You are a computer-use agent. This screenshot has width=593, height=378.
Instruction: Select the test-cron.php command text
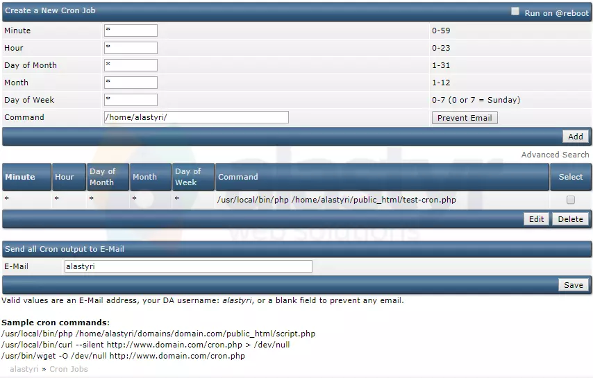click(x=337, y=200)
